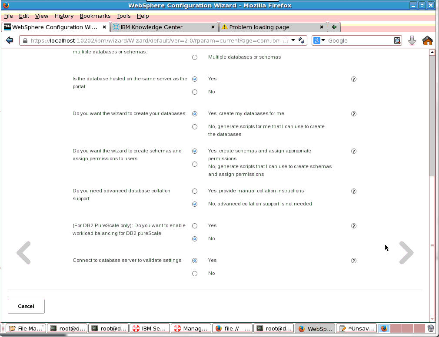Go back using the browser back arrow
The image size is (439, 337).
tap(9, 40)
